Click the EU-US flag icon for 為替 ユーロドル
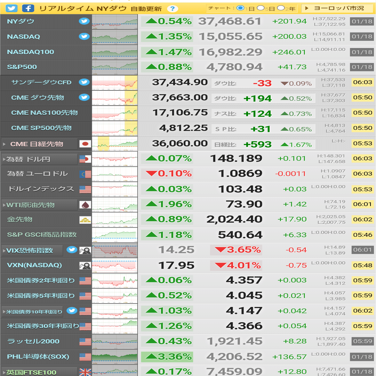This screenshot has height=376, width=376. click(85, 174)
